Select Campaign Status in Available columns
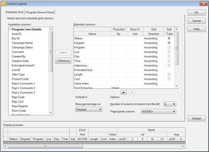 coord(22,47)
